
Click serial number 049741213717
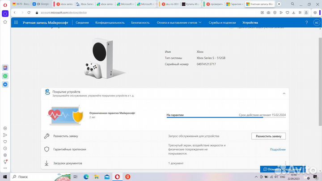point(206,64)
